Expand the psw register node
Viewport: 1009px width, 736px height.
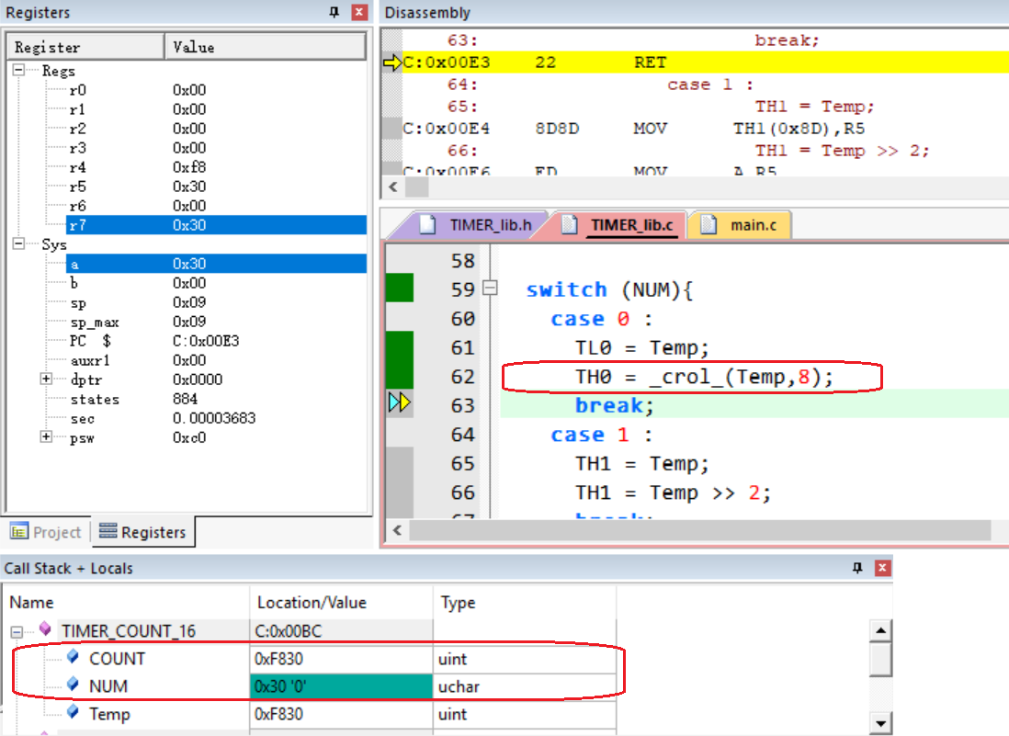click(46, 436)
